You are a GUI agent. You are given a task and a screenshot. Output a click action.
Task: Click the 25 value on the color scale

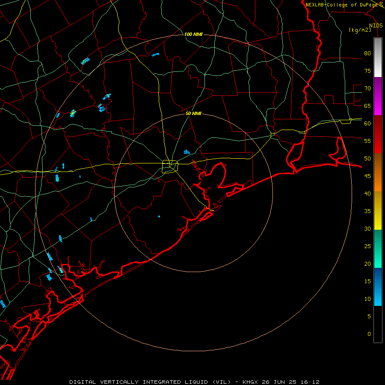[367, 246]
